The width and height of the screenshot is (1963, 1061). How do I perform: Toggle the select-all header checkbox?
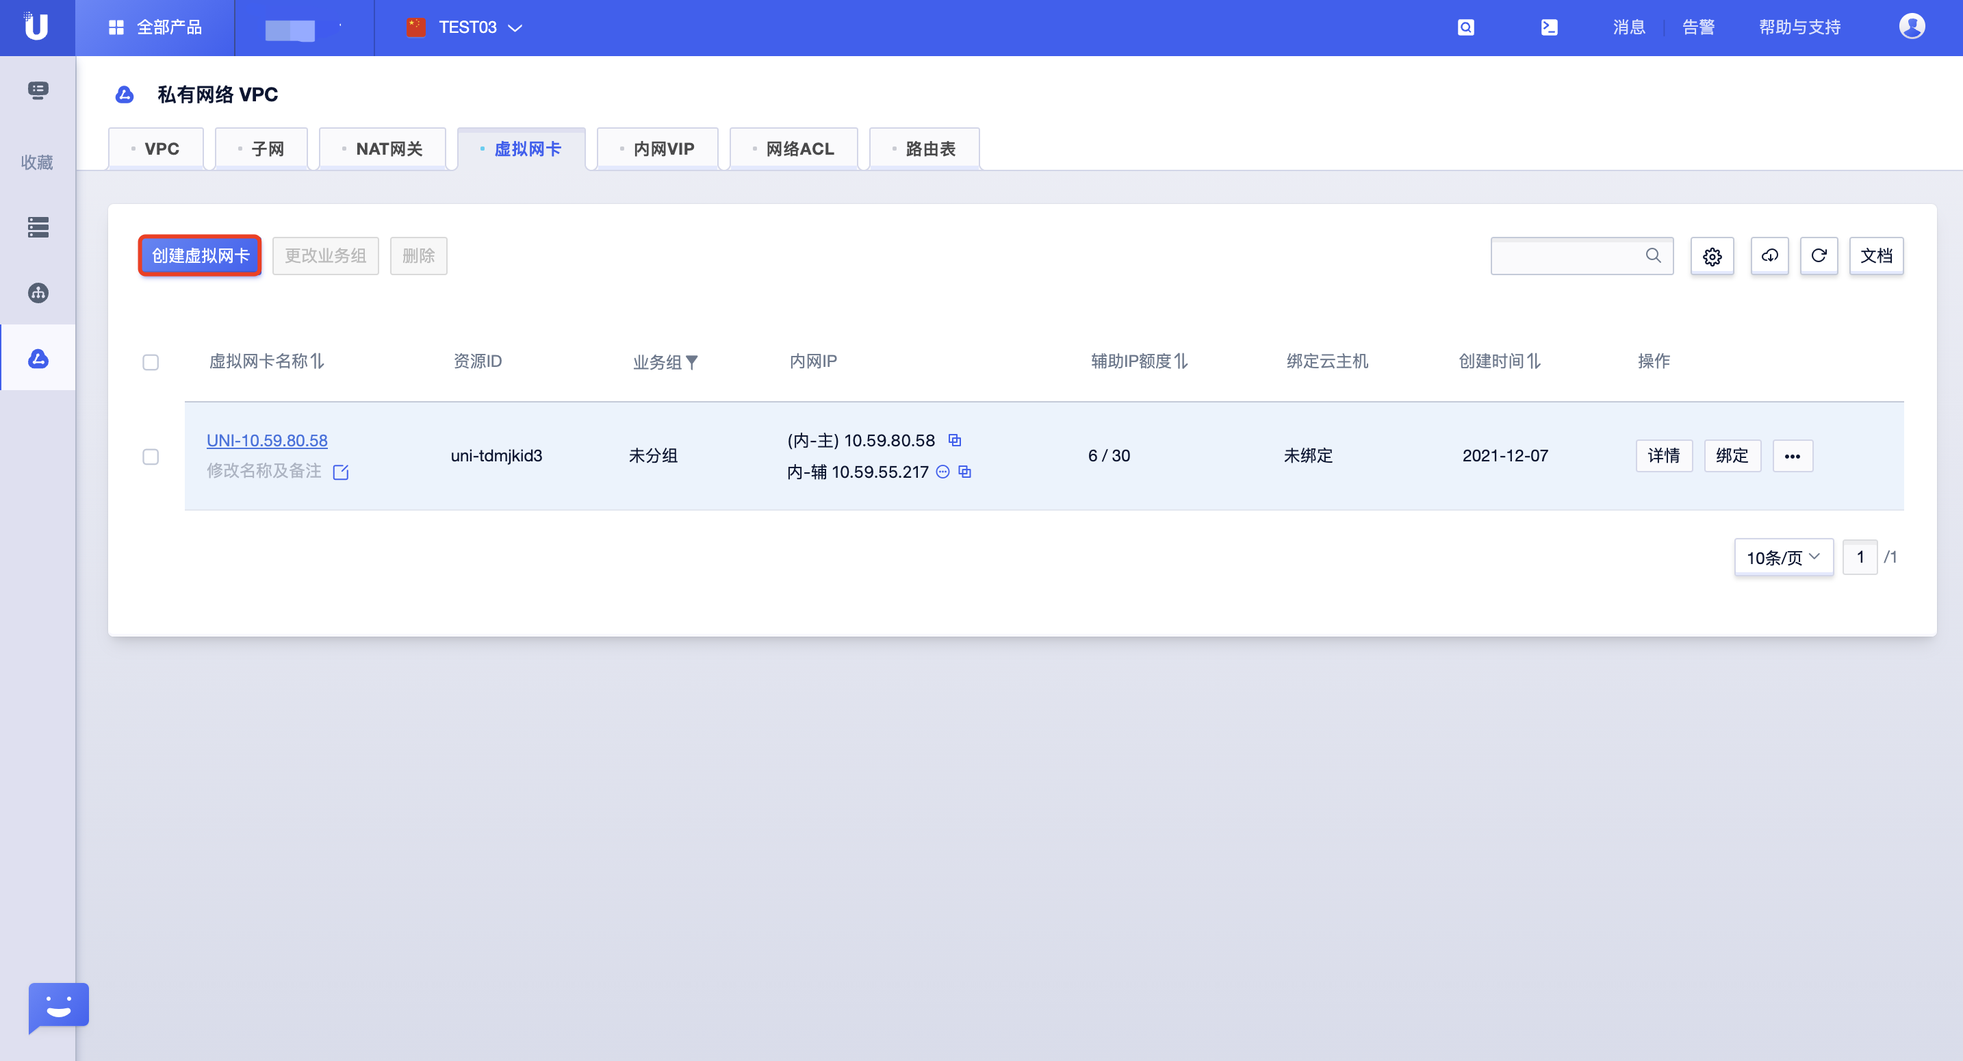point(151,362)
